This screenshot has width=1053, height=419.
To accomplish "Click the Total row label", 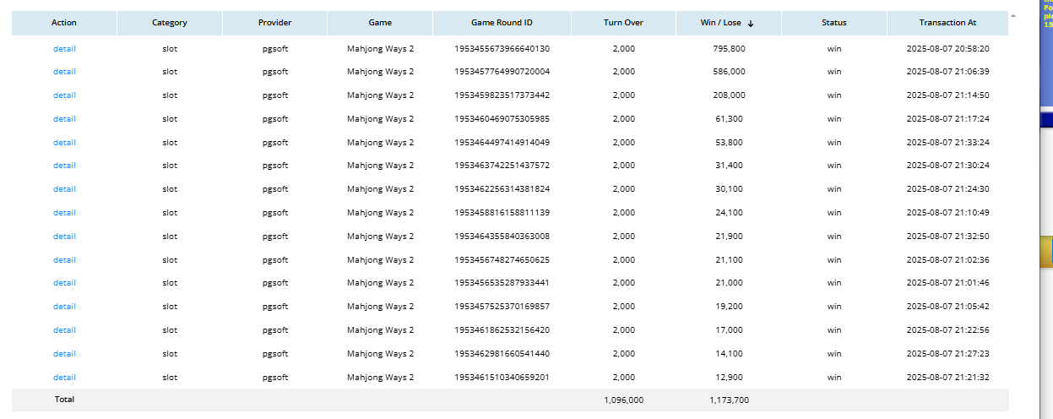I will tap(64, 400).
